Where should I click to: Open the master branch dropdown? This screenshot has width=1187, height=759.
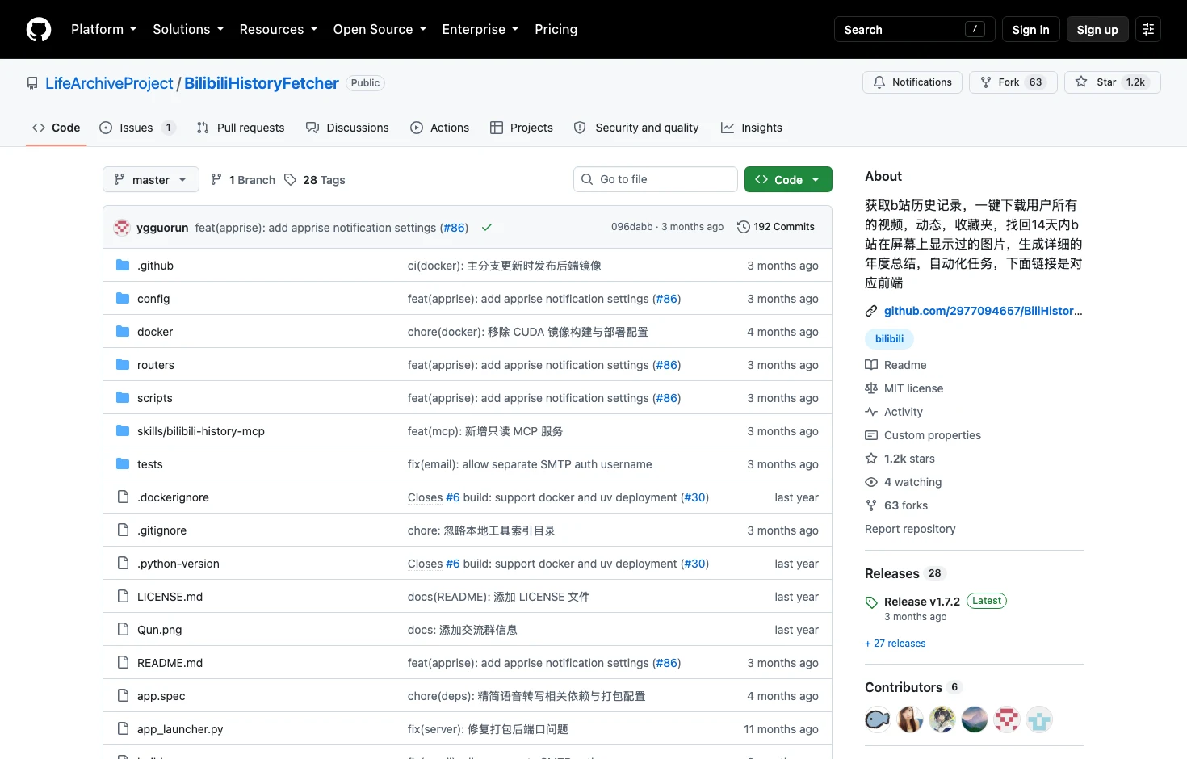click(151, 179)
